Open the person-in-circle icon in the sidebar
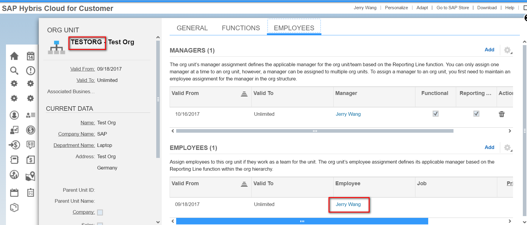The height and width of the screenshot is (225, 527). [14, 115]
